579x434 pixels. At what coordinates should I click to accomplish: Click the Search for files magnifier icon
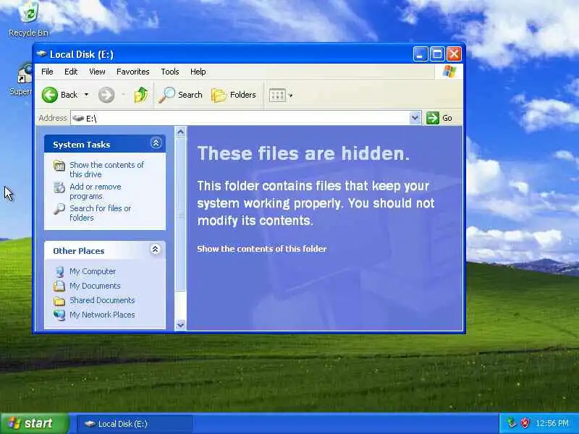coord(59,209)
